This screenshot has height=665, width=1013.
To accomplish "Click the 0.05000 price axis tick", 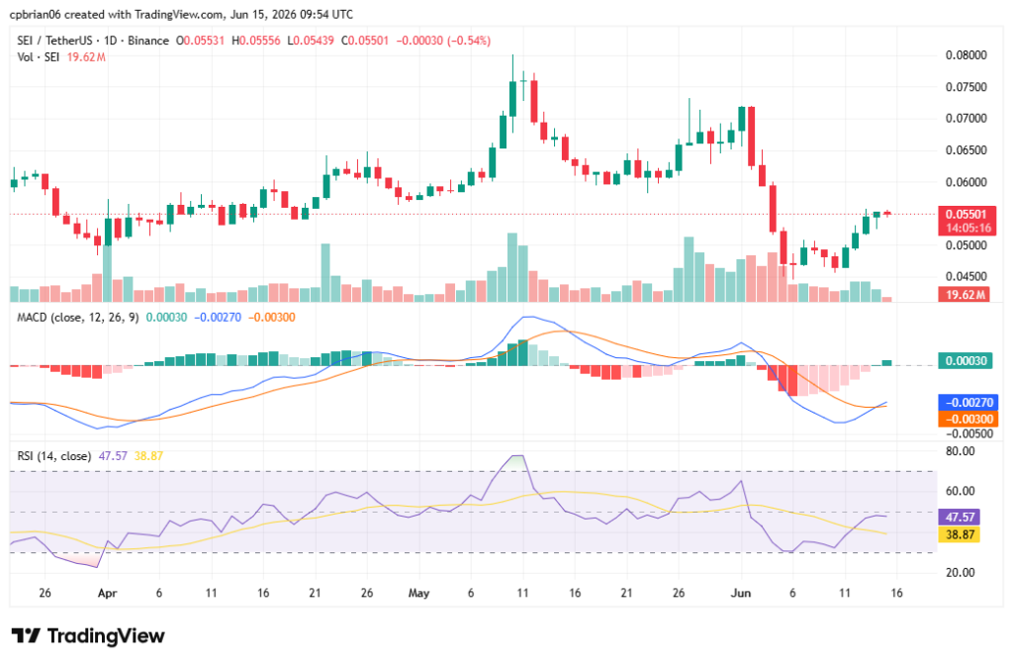I will pyautogui.click(x=966, y=245).
